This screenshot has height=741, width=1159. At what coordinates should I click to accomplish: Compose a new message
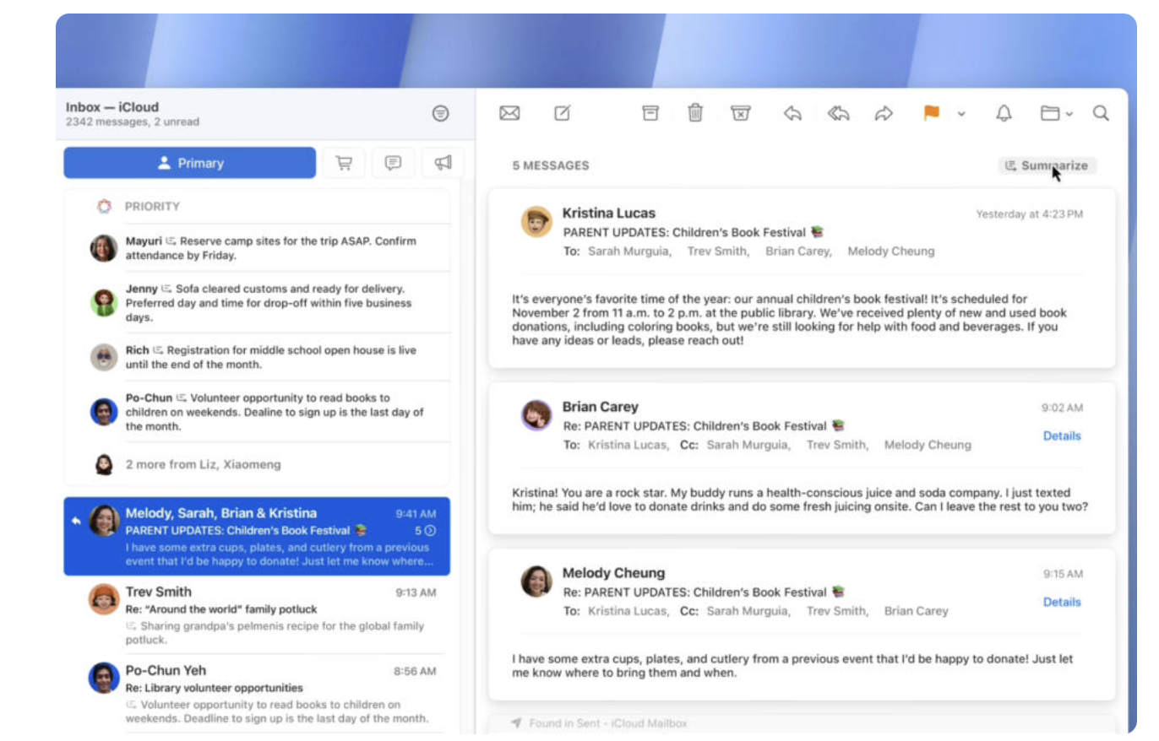tap(563, 113)
